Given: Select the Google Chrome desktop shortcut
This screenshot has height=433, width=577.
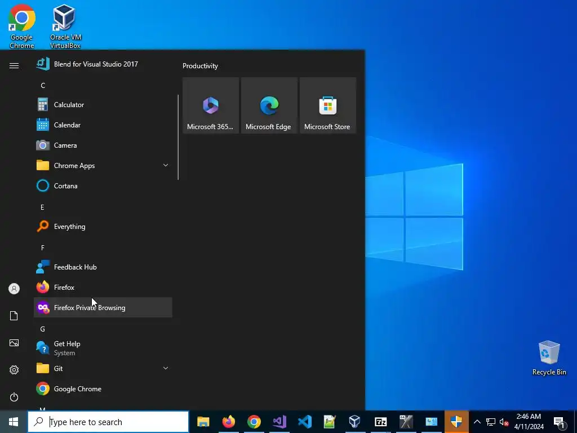Looking at the screenshot, I should click(x=22, y=26).
